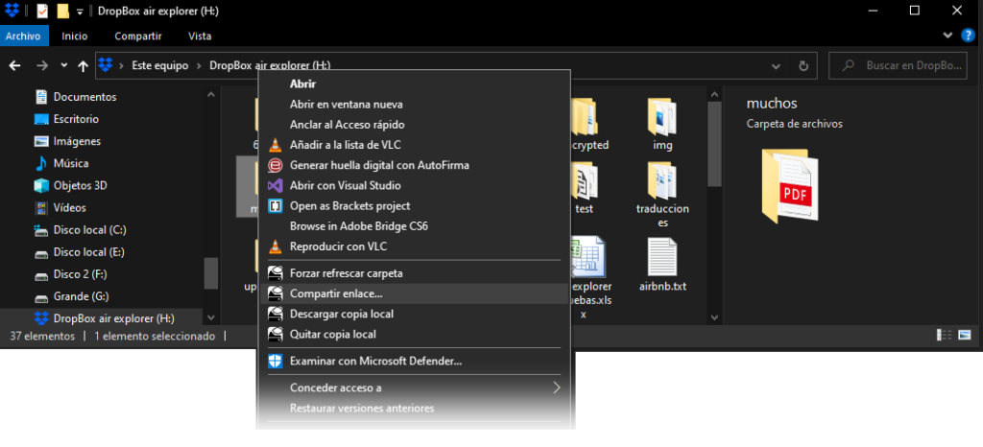Click the navigation pane scroll-up arrow
Viewport: 983px width, 447px height.
pos(210,95)
